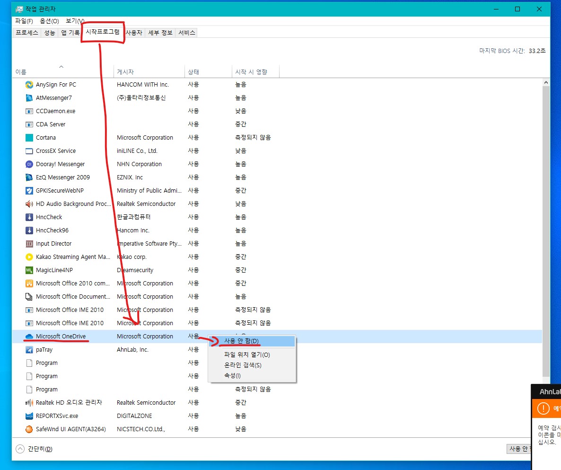The width and height of the screenshot is (561, 470).
Task: Click Microsoft Office 2010 component icon
Action: [x=29, y=284]
